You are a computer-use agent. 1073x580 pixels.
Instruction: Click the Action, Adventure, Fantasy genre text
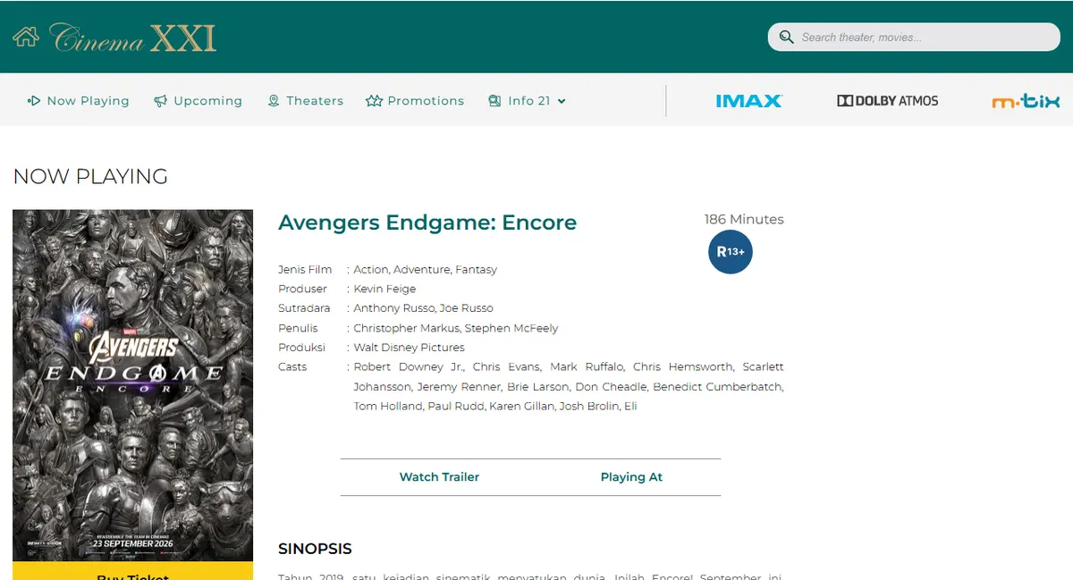pos(426,269)
